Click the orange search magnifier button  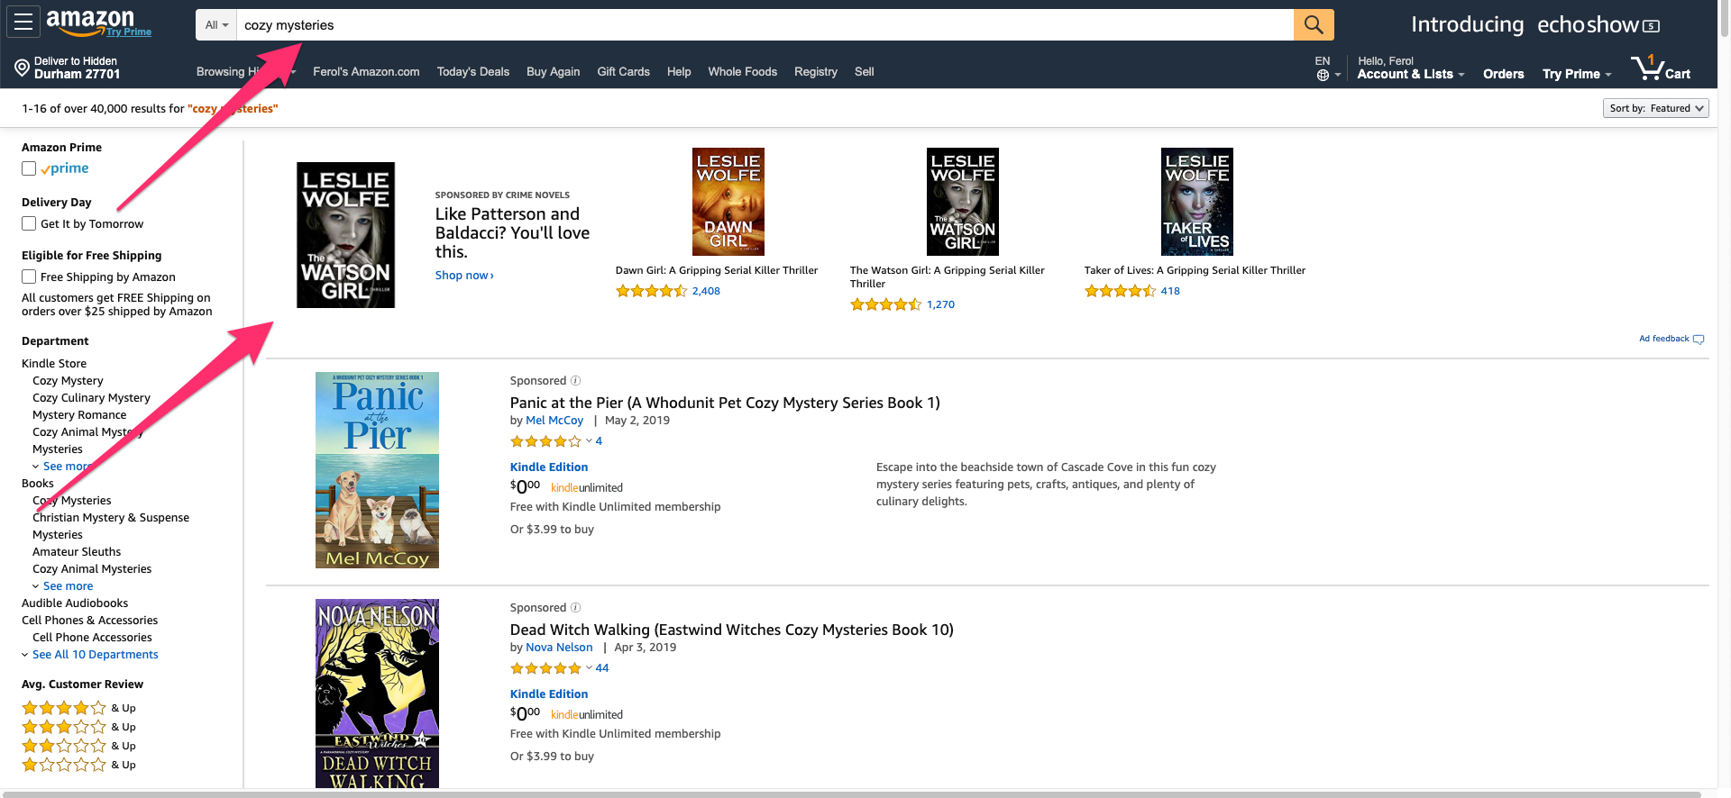pyautogui.click(x=1314, y=25)
